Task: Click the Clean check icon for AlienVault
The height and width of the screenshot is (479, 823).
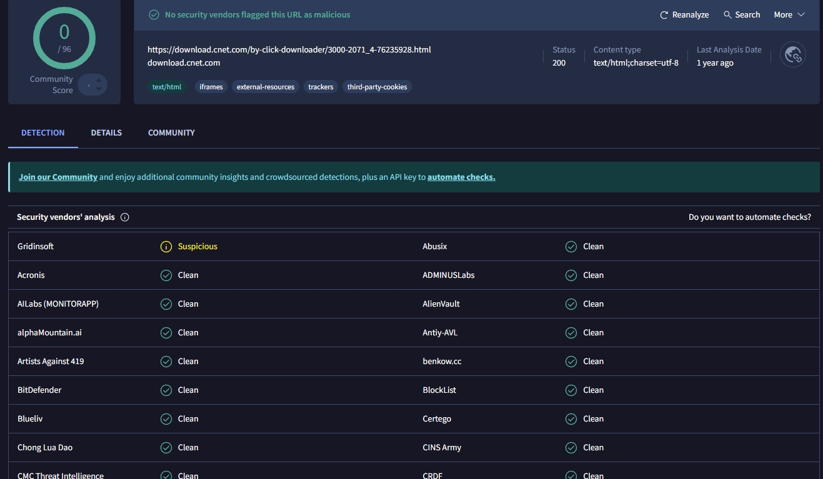Action: coord(571,304)
